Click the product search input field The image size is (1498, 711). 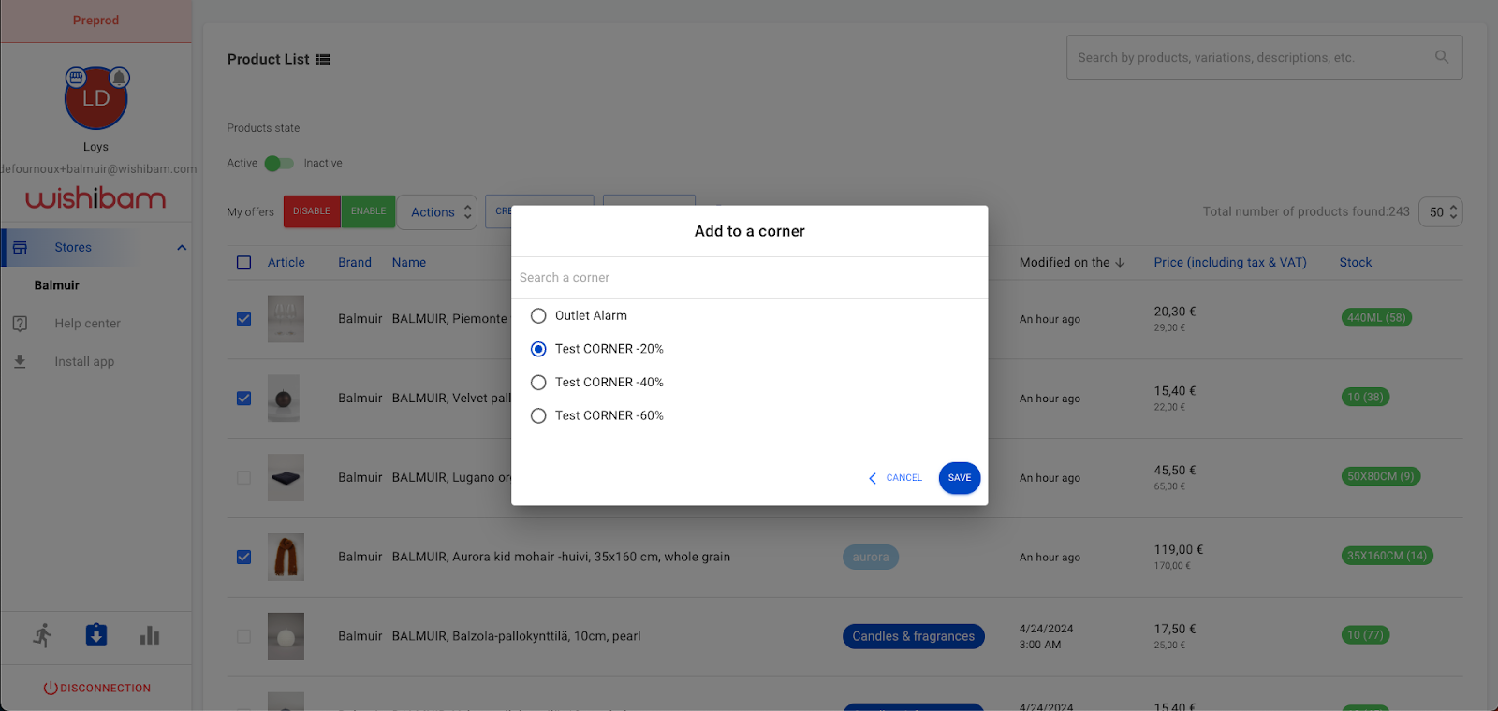[x=1264, y=58]
